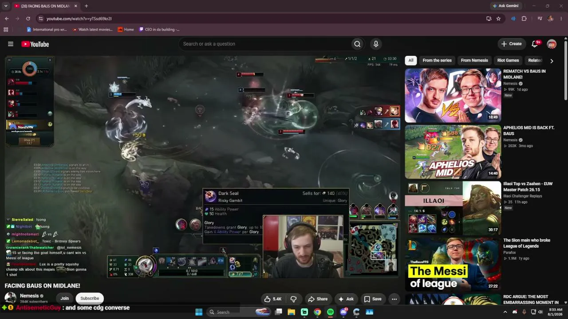The image size is (568, 319).
Task: Focus the YouTube search input field
Action: point(264,44)
